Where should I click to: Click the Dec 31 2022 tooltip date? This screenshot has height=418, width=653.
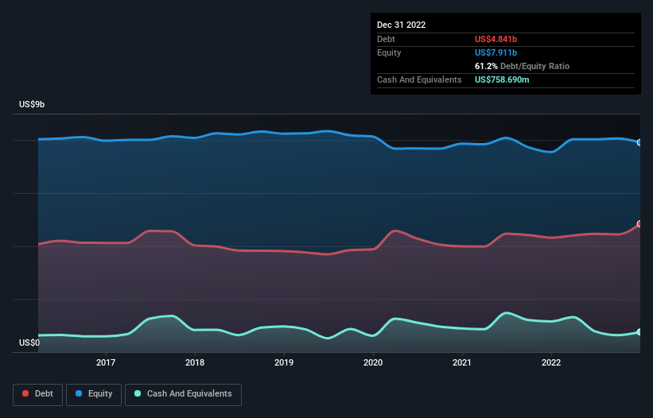pyautogui.click(x=401, y=25)
